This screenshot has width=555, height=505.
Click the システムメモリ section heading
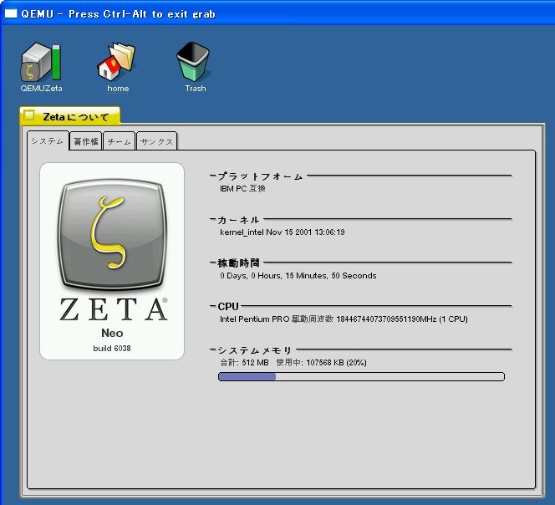click(254, 350)
